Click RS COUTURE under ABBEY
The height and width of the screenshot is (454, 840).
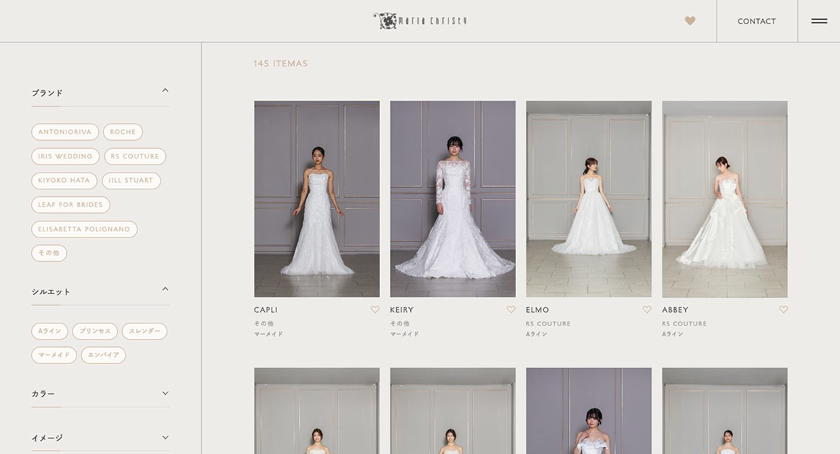pos(684,324)
